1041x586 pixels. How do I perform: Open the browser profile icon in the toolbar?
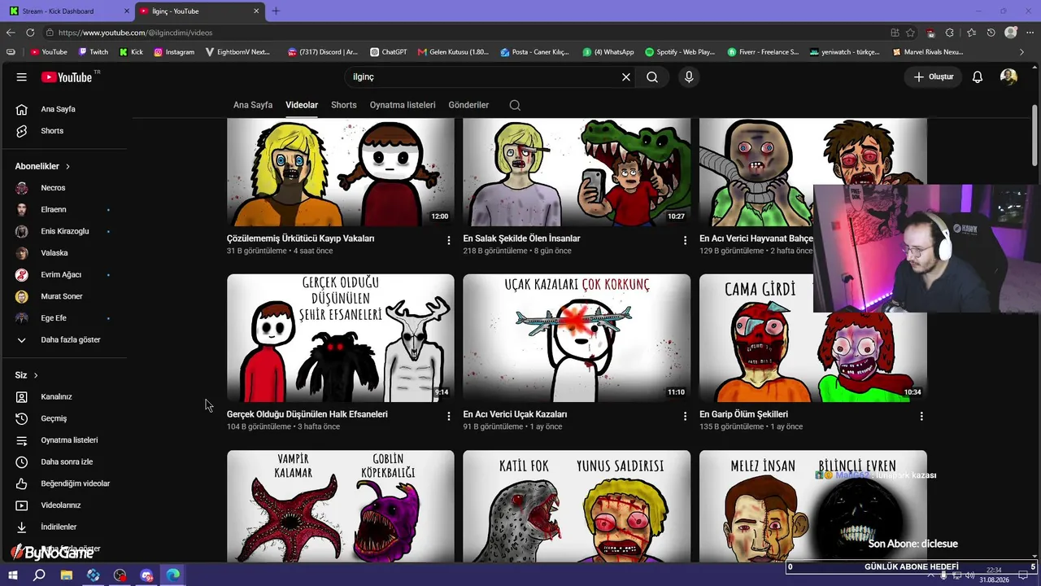tap(1011, 33)
